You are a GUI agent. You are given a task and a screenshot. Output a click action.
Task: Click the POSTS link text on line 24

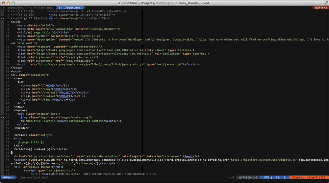(x=58, y=89)
